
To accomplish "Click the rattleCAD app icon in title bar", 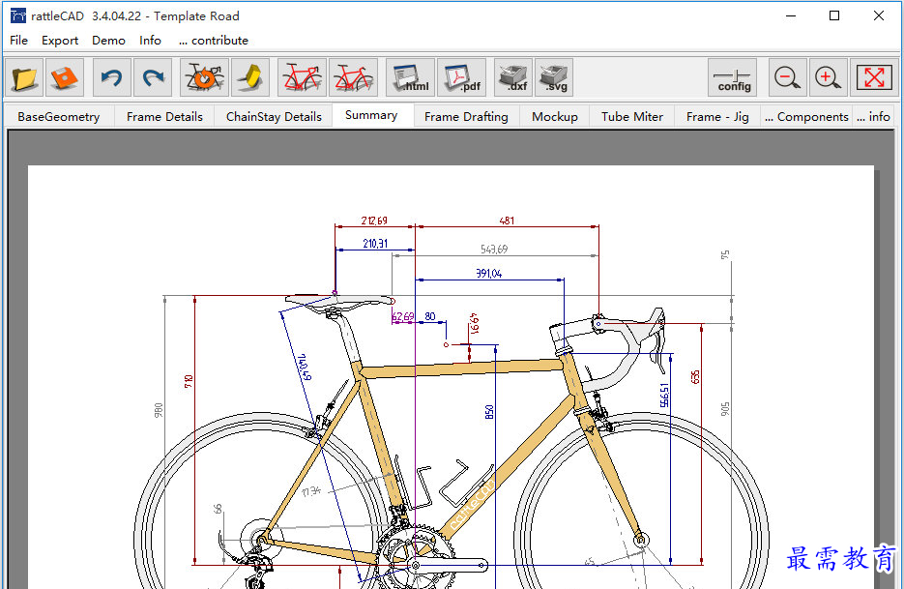I will (x=17, y=15).
